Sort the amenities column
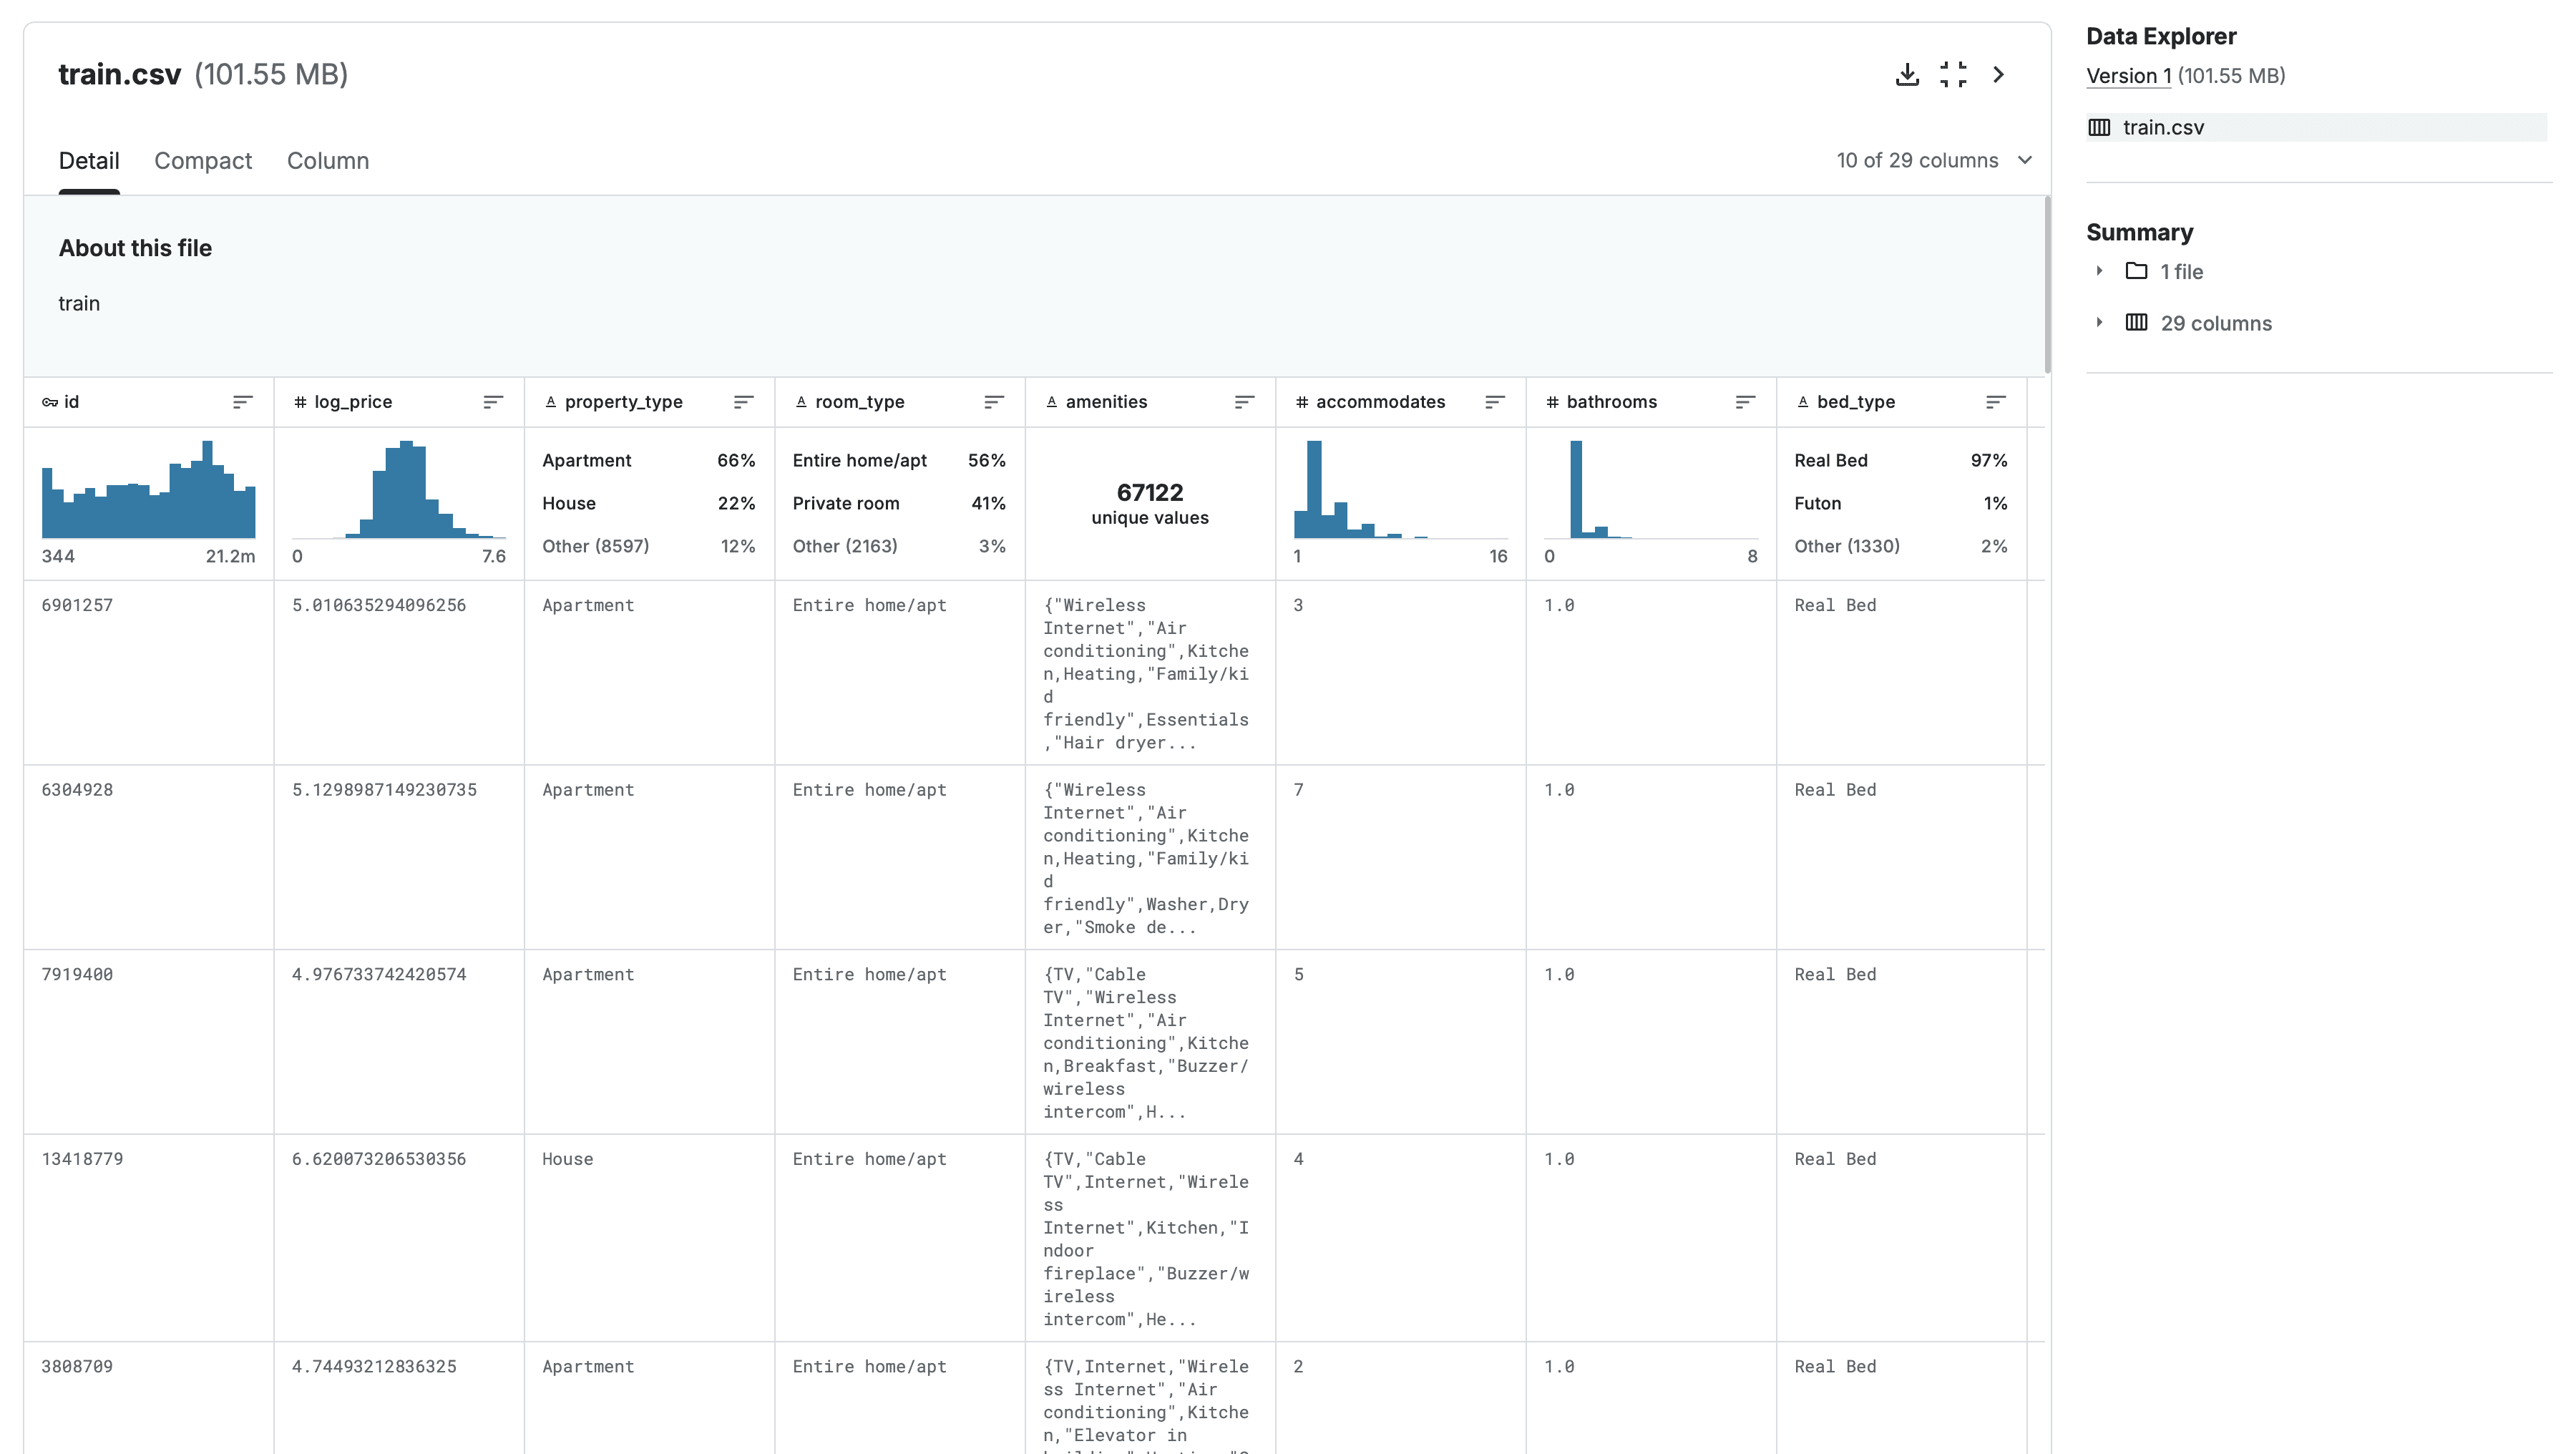Viewport: 2576px width, 1454px height. 1244,402
